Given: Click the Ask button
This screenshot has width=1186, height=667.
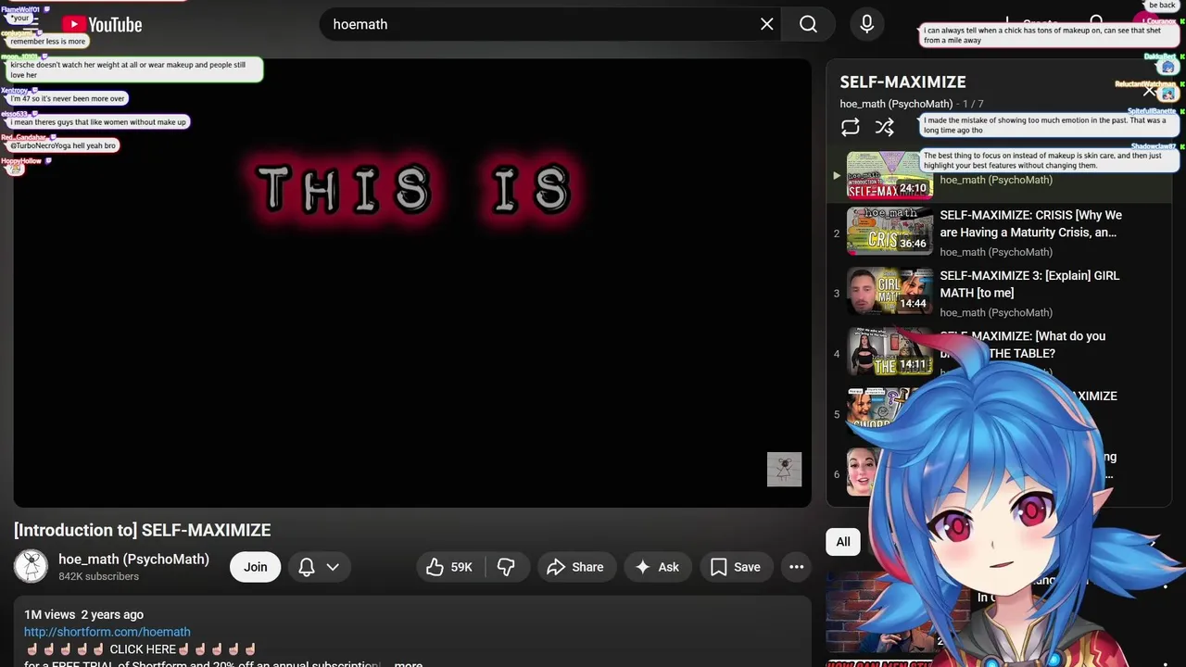Looking at the screenshot, I should coord(658,567).
